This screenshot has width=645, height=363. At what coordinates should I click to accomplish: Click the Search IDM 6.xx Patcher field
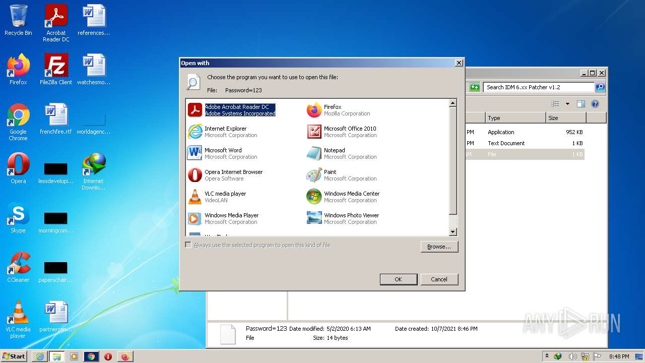(x=538, y=87)
